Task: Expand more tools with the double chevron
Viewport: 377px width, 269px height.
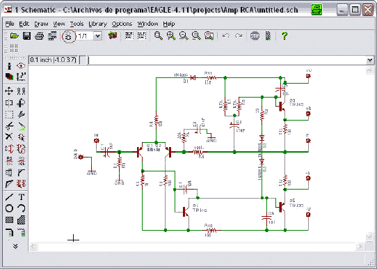Action: pyautogui.click(x=15, y=247)
